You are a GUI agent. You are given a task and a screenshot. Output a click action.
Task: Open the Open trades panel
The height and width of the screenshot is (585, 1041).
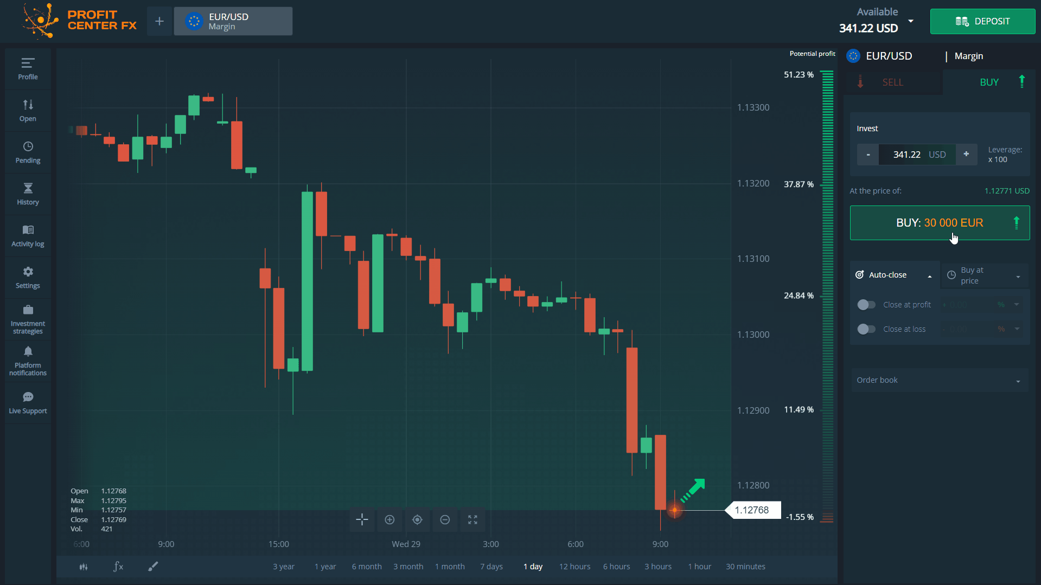[x=28, y=111]
